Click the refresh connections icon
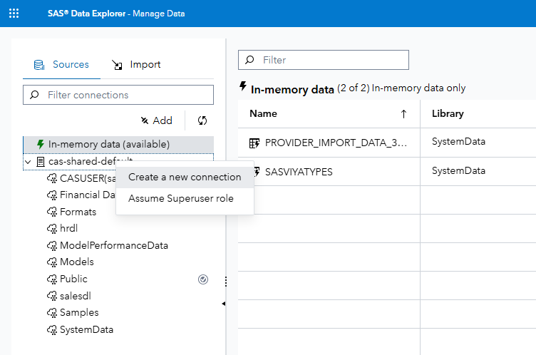This screenshot has width=536, height=355. coord(202,120)
